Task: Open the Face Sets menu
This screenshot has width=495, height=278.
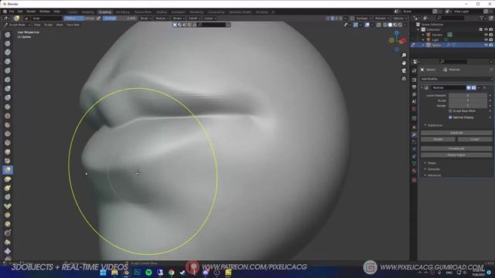Action: pos(73,25)
